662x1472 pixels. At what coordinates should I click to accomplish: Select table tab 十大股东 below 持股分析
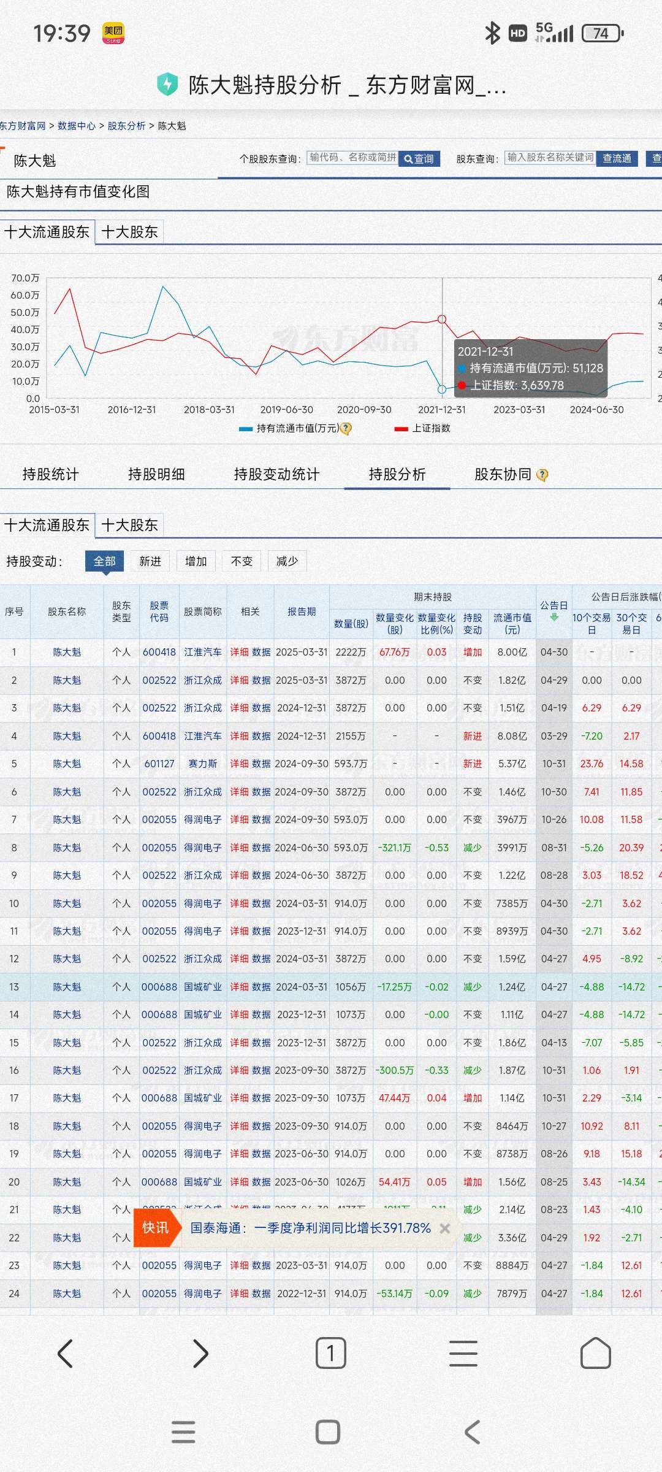point(130,525)
